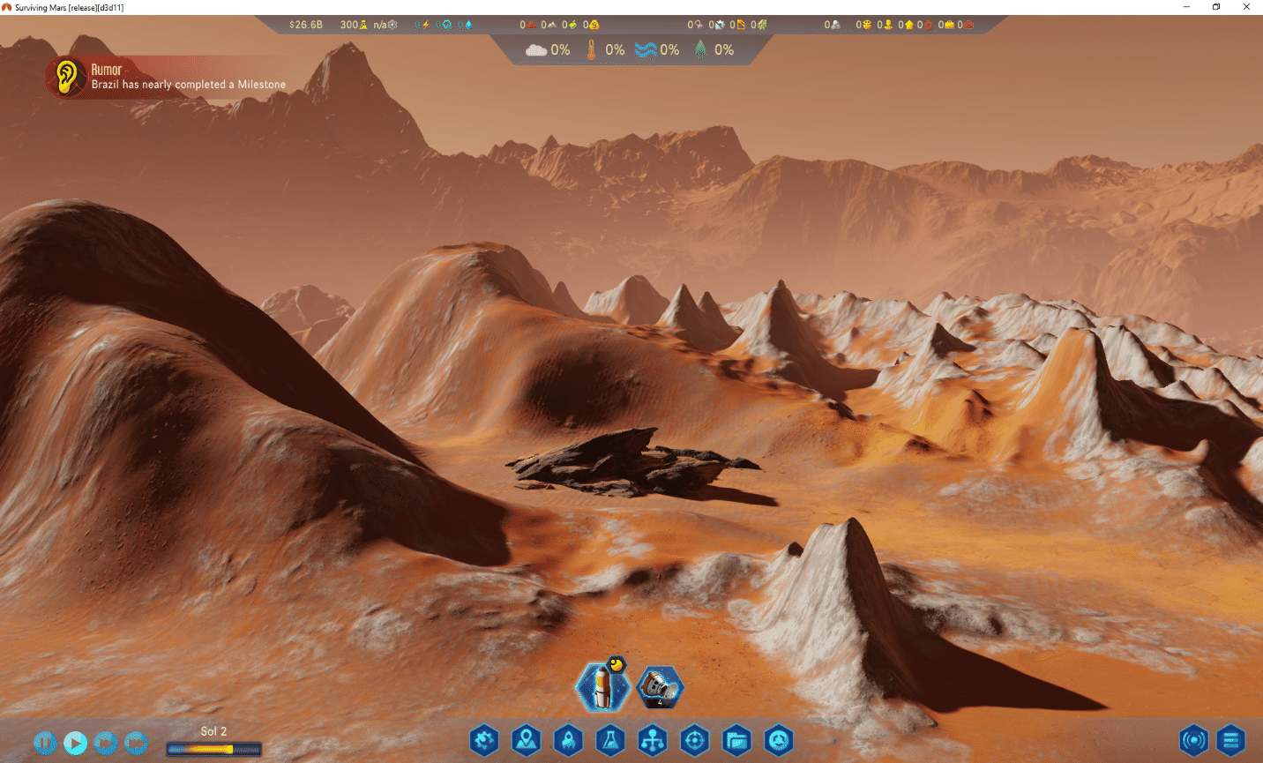
Task: Click the water waves 0% indicator
Action: pos(657,50)
